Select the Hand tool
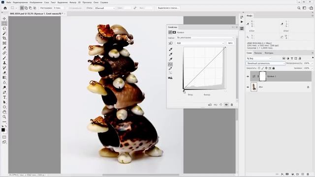This screenshot has width=315, height=177. point(4,112)
